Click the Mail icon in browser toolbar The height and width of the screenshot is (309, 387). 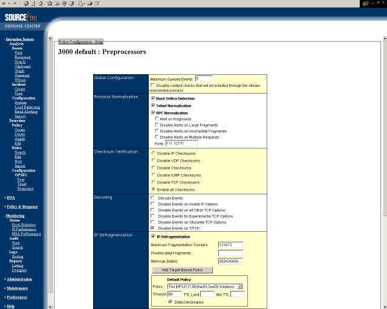point(80,4)
